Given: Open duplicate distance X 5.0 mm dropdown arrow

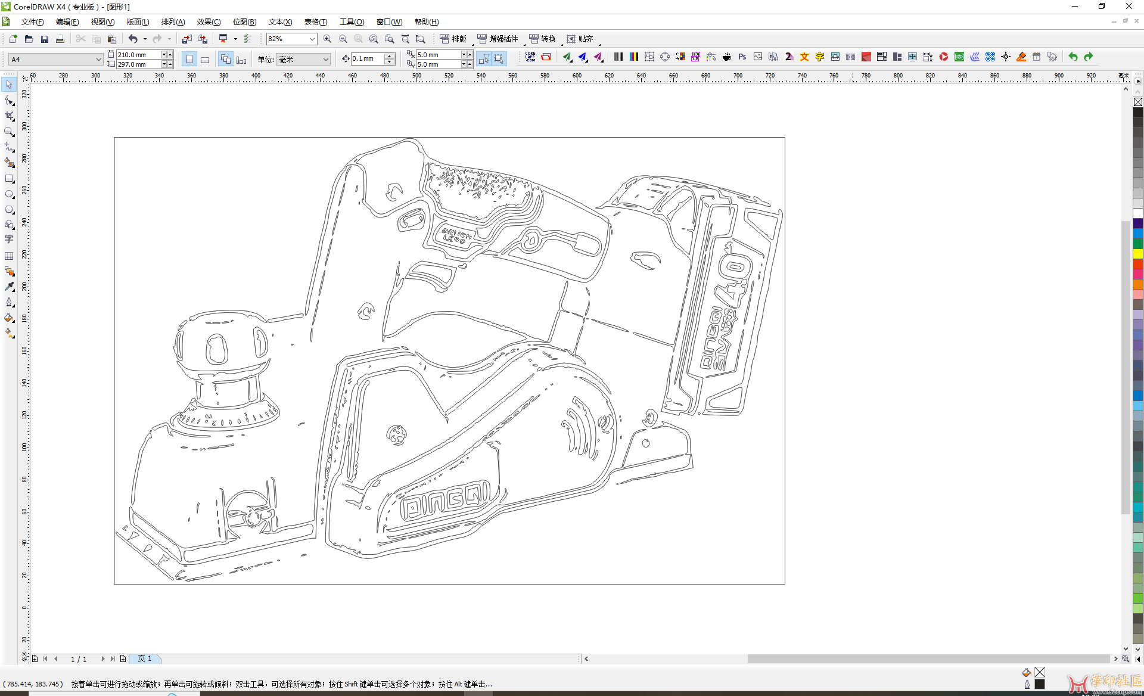Looking at the screenshot, I should pyautogui.click(x=464, y=54).
